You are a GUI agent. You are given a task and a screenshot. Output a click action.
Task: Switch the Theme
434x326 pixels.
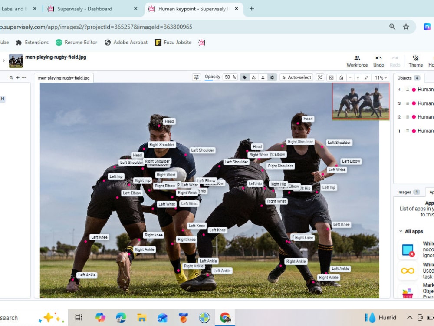tap(415, 61)
